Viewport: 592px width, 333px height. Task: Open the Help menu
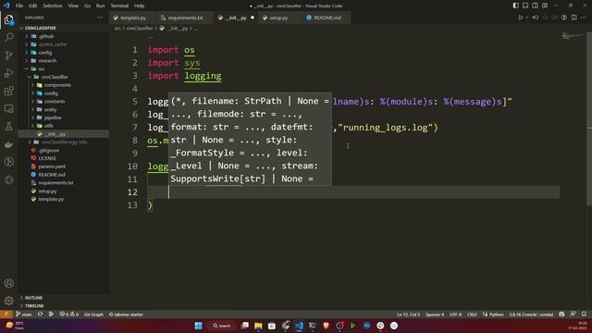click(140, 6)
